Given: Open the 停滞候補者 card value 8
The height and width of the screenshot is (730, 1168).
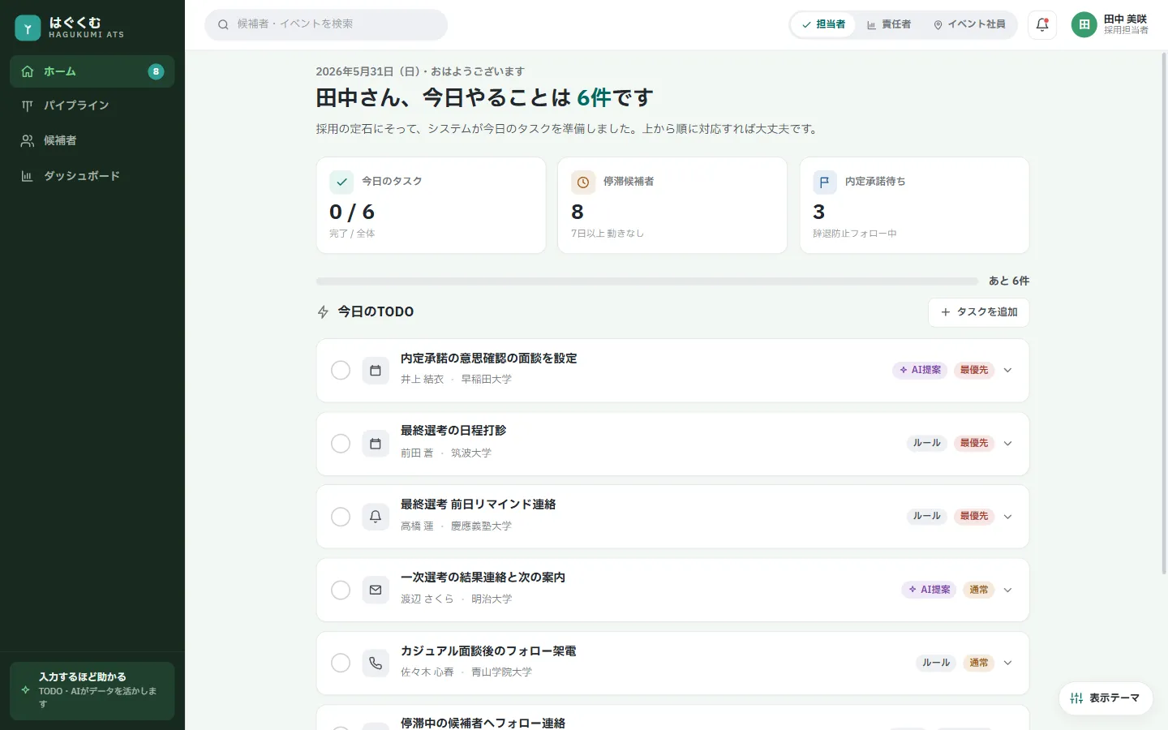Looking at the screenshot, I should [x=578, y=212].
